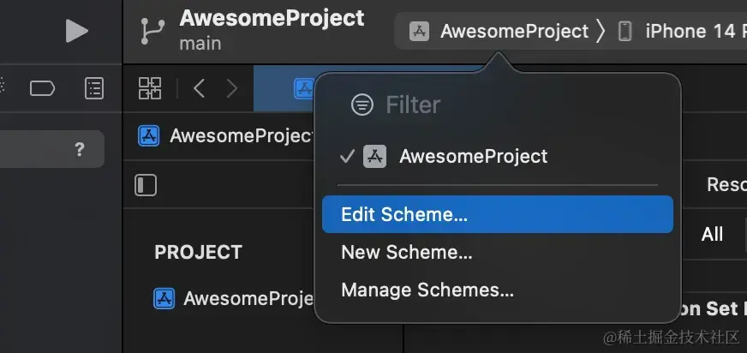Go back with the left chevron
The height and width of the screenshot is (353, 747).
tap(199, 87)
